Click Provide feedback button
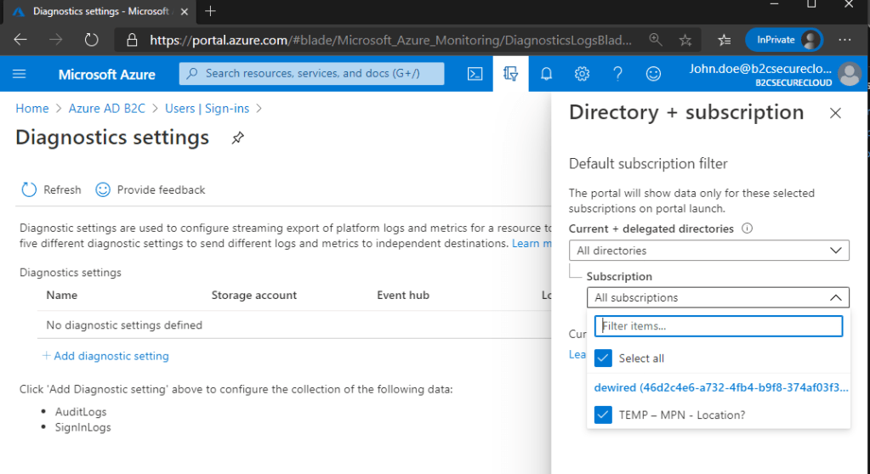 [x=151, y=189]
